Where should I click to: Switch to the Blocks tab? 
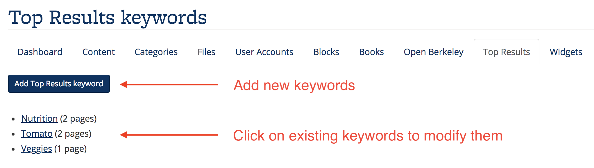pos(326,52)
